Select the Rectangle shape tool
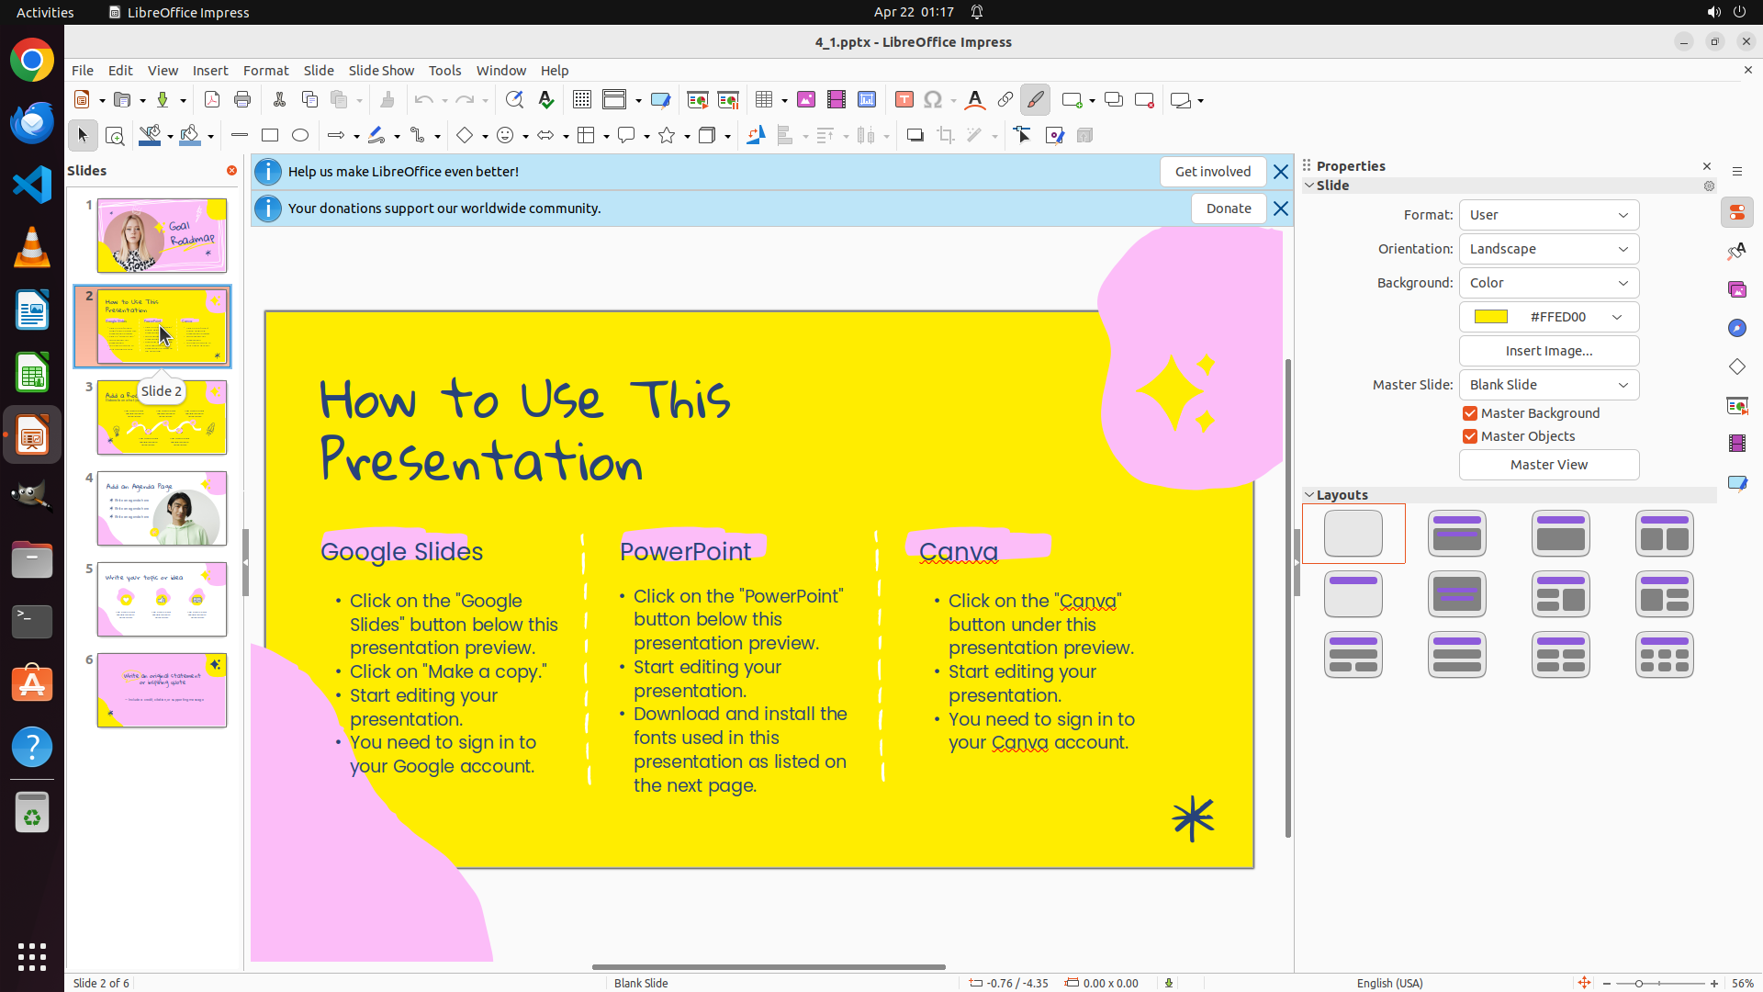 pos(270,136)
